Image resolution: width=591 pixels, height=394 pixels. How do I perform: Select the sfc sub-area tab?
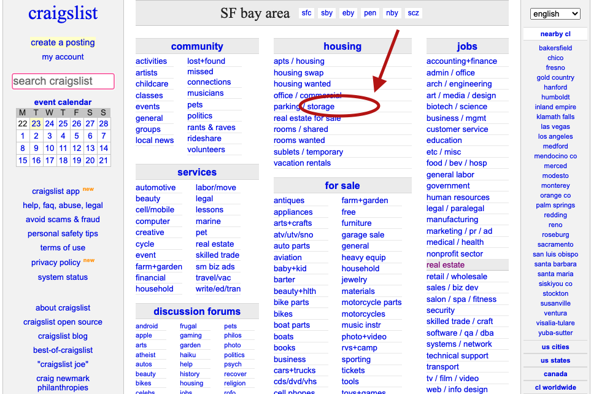pos(306,13)
